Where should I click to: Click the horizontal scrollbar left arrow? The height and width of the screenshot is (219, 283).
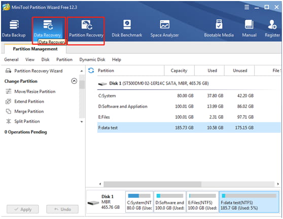click(x=100, y=184)
